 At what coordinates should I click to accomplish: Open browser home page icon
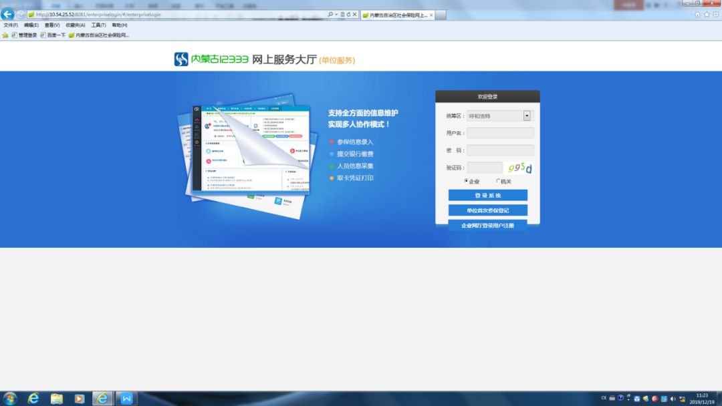pos(698,15)
